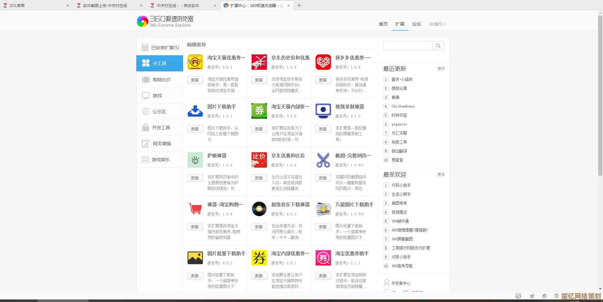Viewport: 603px width, 302px height.
Task: Click the vertical page scrollbar
Action: [x=600, y=96]
